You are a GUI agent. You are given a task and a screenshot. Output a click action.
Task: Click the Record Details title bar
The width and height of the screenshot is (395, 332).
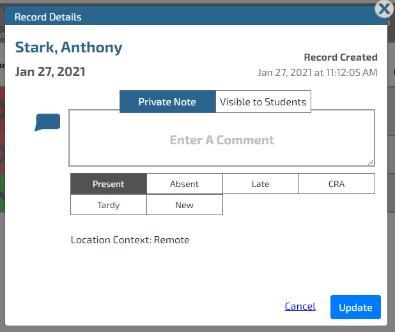point(192,17)
